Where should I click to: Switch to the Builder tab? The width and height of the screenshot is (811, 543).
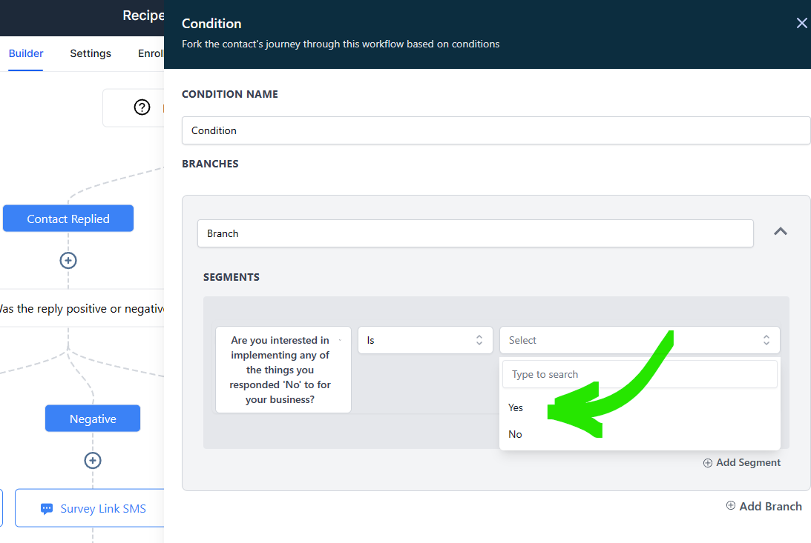(26, 53)
